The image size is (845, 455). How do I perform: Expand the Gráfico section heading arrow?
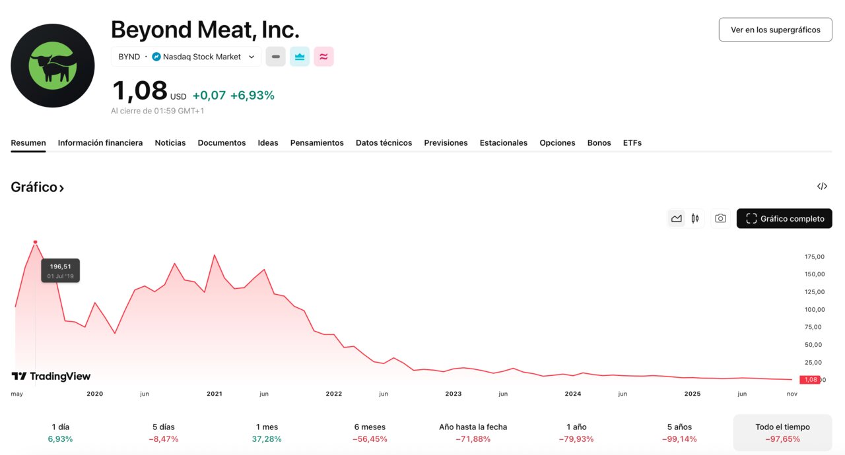coord(61,188)
